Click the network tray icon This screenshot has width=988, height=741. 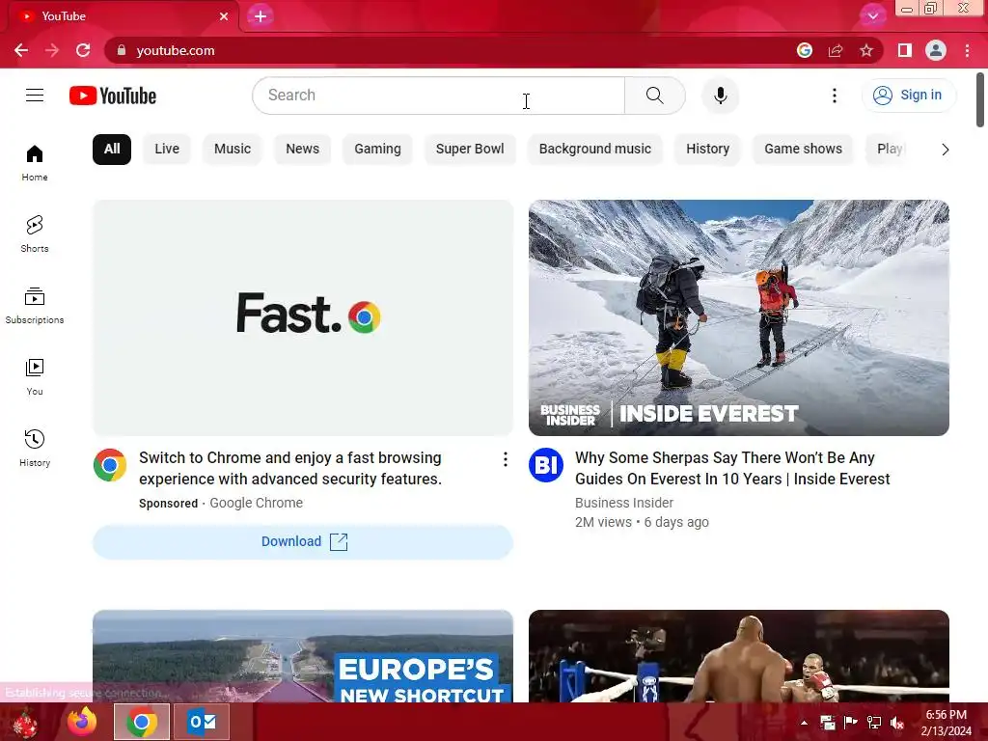click(874, 723)
